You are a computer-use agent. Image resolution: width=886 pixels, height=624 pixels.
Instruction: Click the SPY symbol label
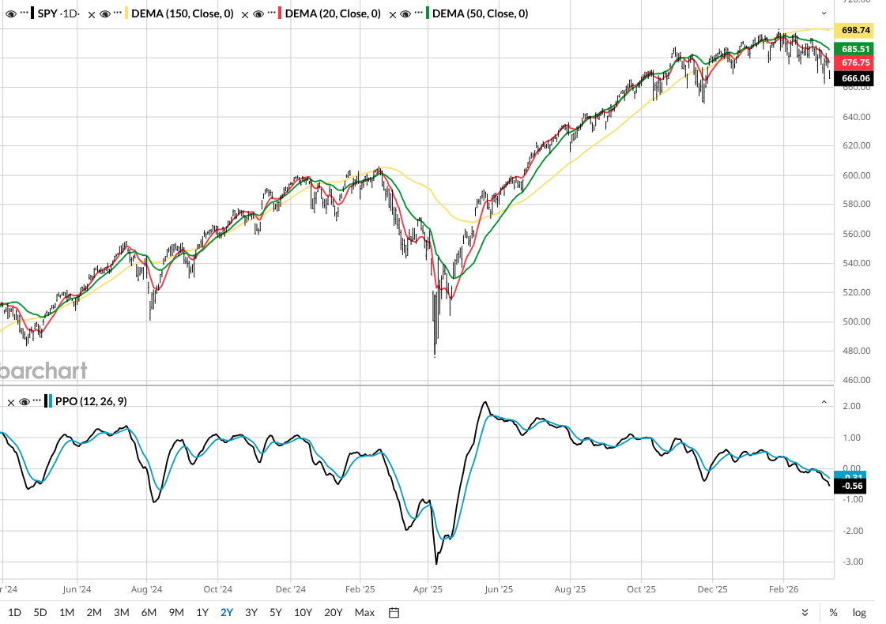pos(47,13)
